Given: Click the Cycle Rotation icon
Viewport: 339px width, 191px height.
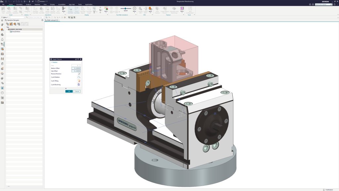Looking at the screenshot, I should click(79, 77).
